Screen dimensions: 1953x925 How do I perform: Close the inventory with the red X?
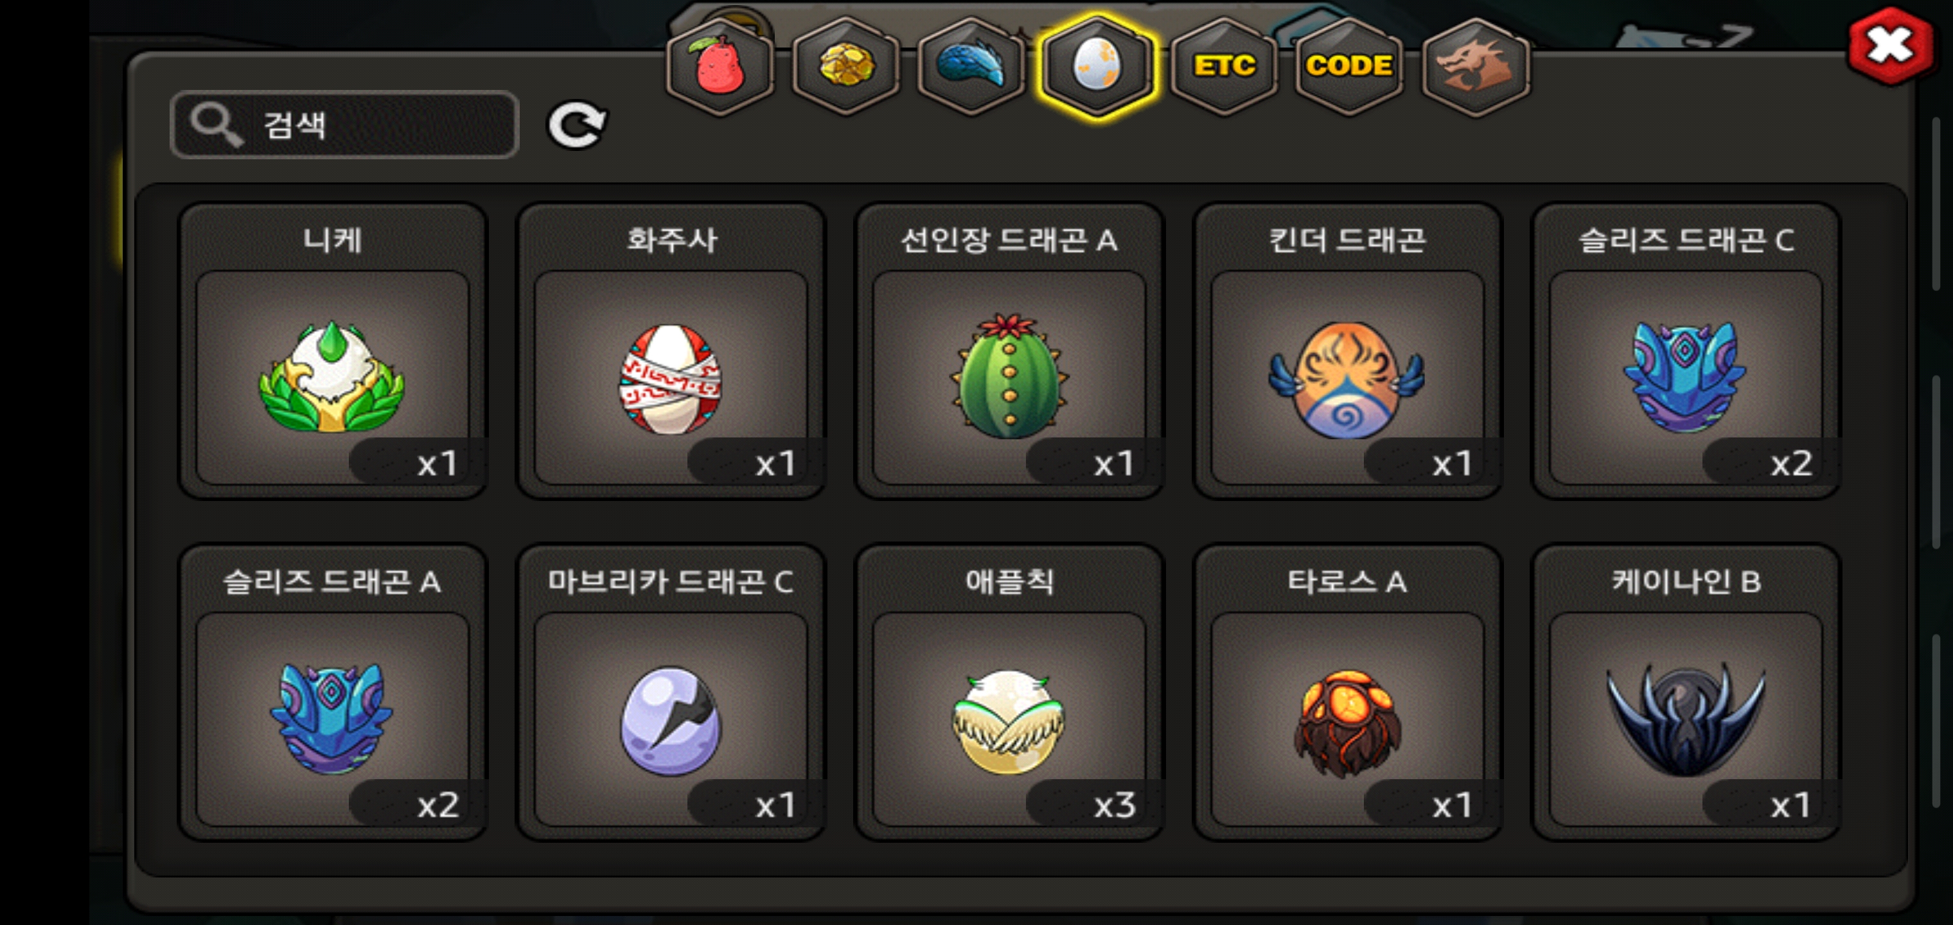click(x=1889, y=46)
